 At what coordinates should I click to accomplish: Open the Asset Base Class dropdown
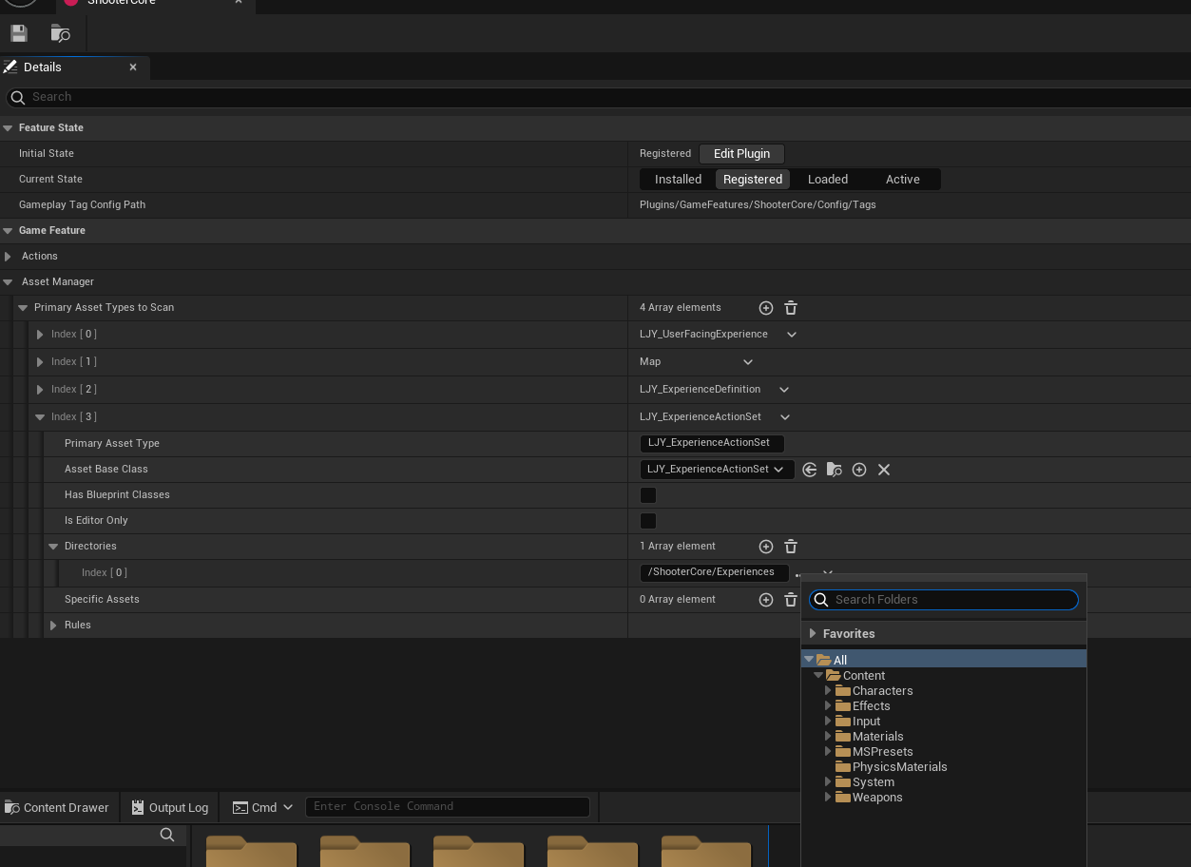click(x=718, y=470)
